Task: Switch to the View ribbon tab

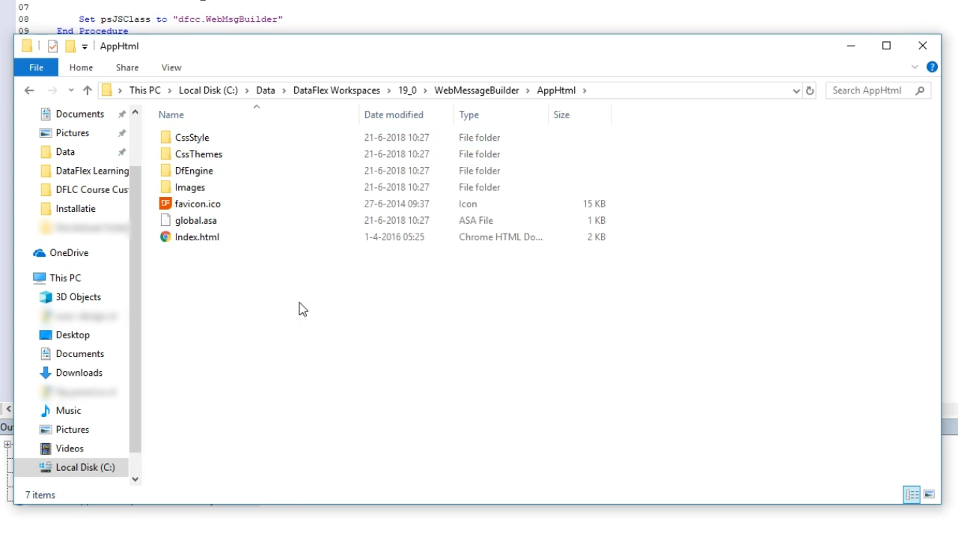Action: pyautogui.click(x=171, y=67)
